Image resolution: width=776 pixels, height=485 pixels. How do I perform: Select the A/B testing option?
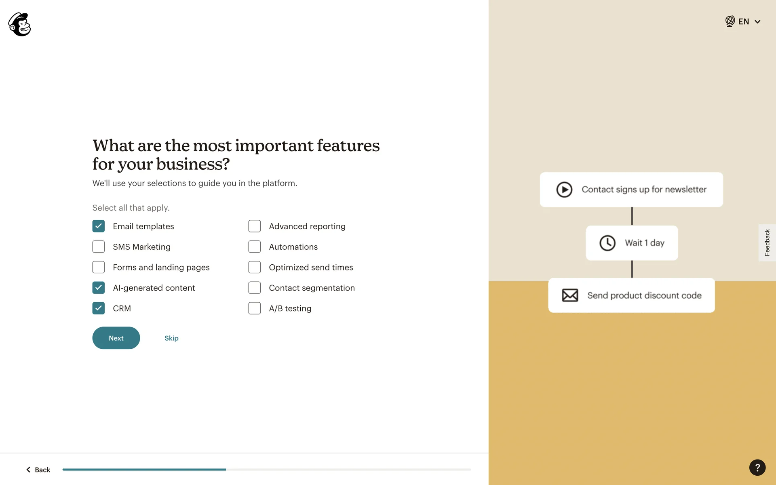[x=255, y=308]
